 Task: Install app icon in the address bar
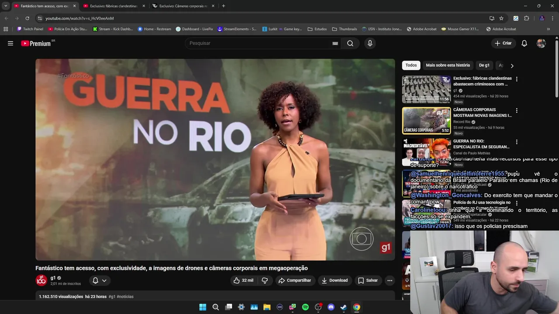(x=492, y=18)
